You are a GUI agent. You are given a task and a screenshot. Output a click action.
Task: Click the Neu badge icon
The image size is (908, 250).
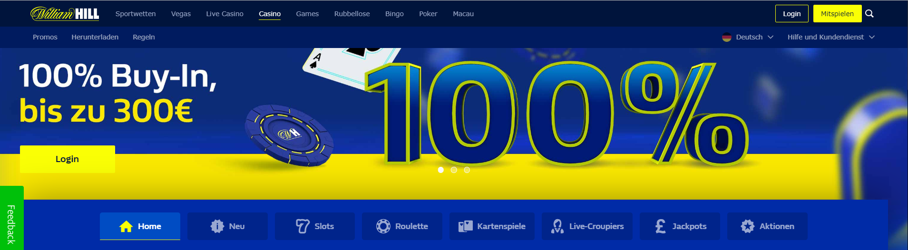click(217, 226)
